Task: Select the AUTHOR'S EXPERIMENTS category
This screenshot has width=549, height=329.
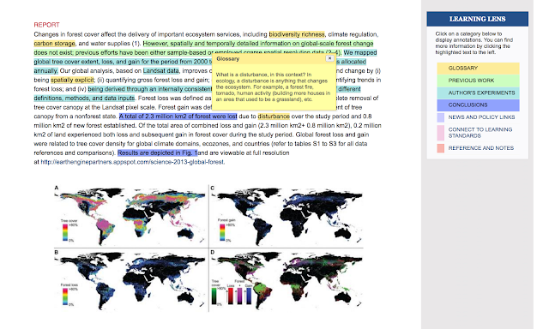Action: click(478, 93)
